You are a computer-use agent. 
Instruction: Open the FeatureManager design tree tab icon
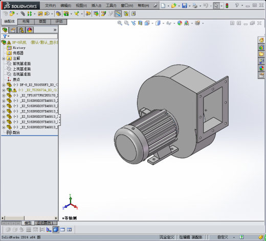click(x=5, y=30)
